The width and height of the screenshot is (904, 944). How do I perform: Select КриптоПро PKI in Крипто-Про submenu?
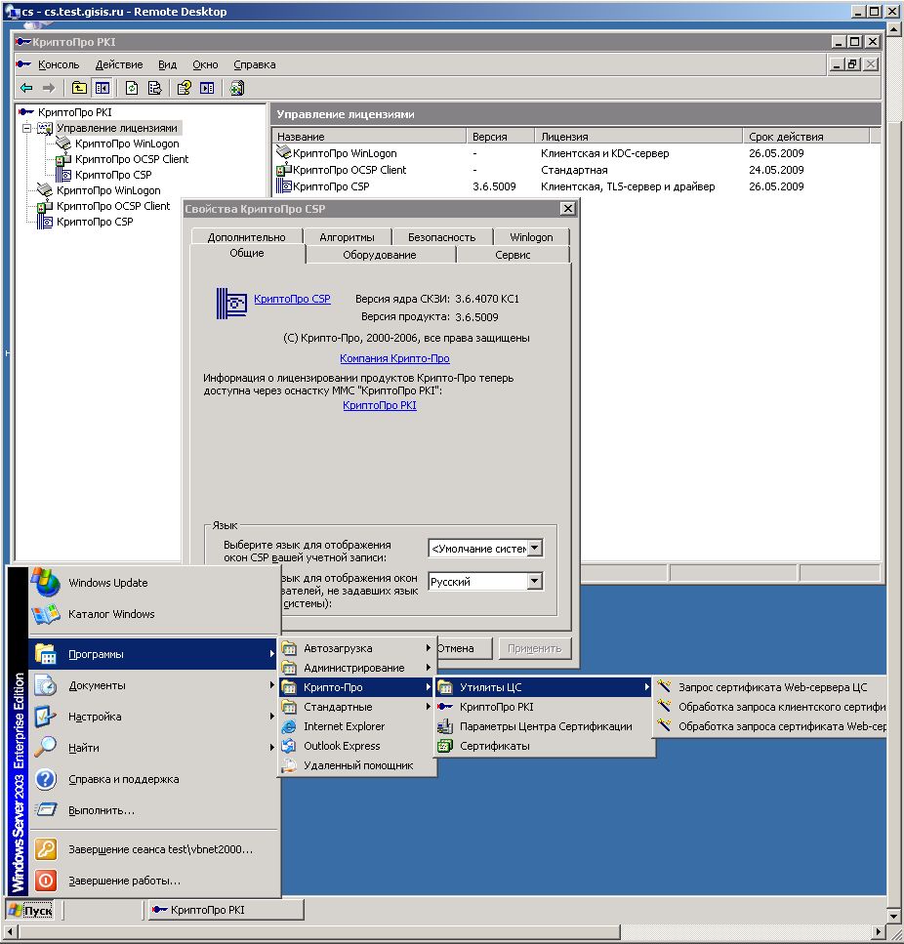[545, 707]
